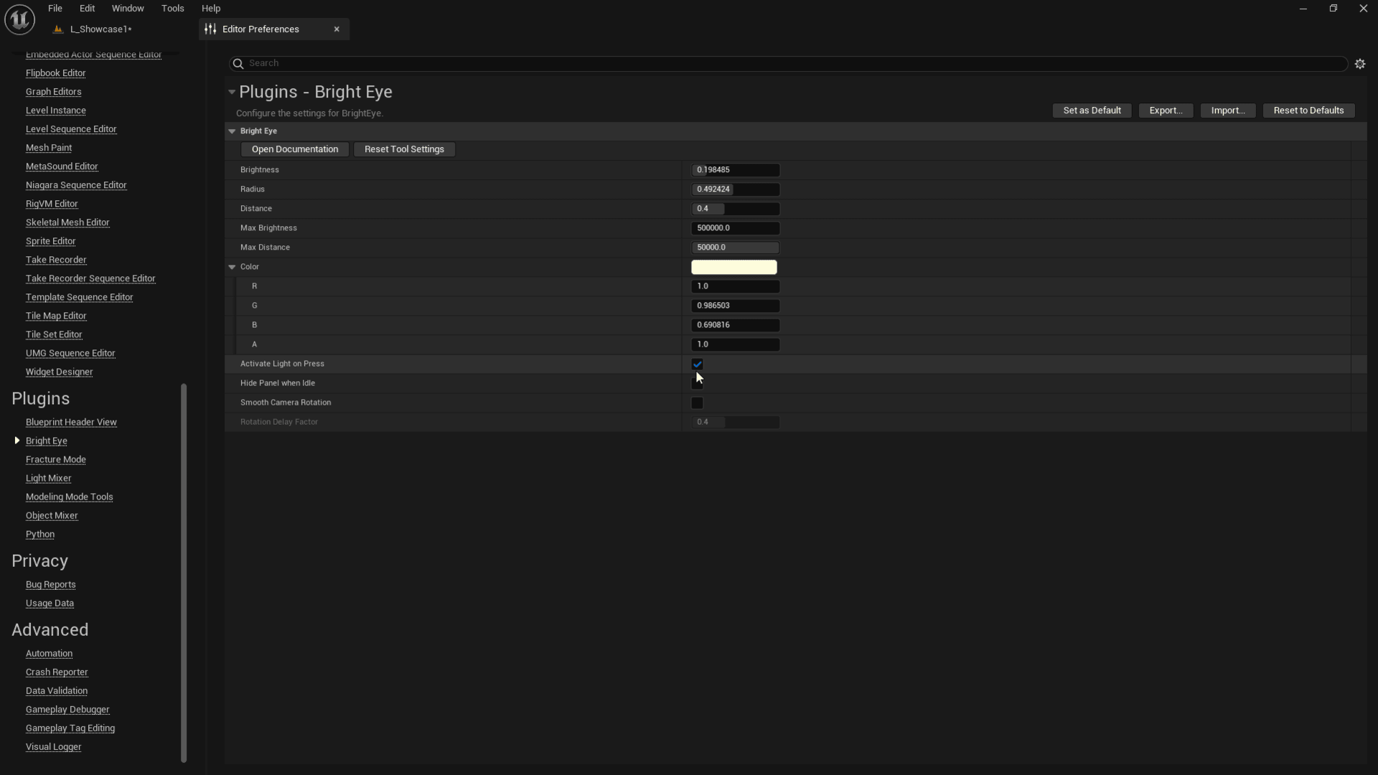
Task: Open Take Recorder settings
Action: (56, 260)
